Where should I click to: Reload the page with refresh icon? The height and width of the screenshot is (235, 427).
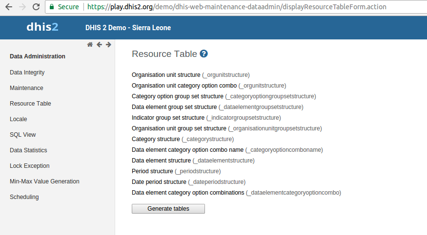pyautogui.click(x=36, y=7)
